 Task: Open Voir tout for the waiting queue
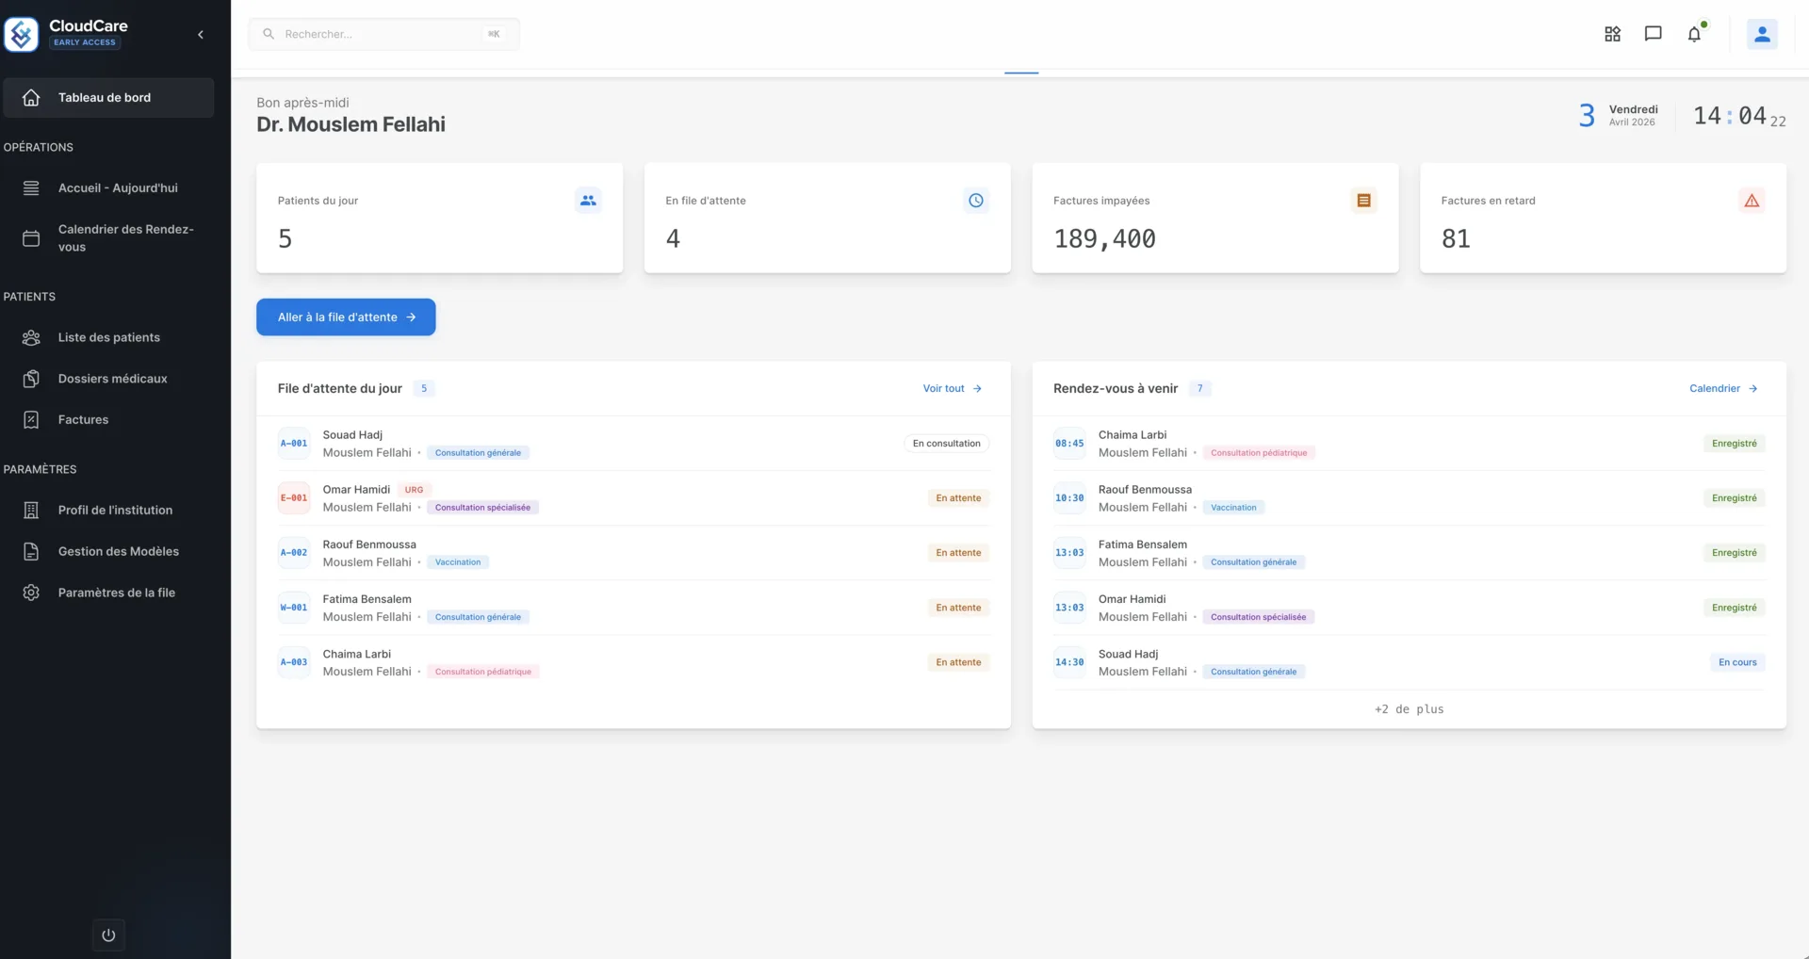pyautogui.click(x=952, y=388)
